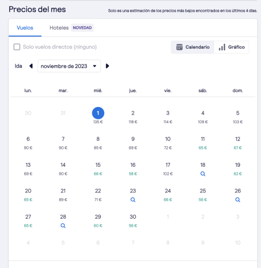Select the Vuelos tab
Screen dimensions: 261x268
coord(25,28)
